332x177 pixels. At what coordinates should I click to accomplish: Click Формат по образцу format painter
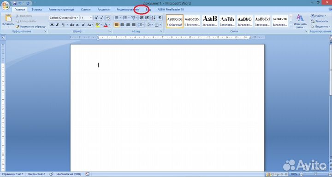click(30, 27)
